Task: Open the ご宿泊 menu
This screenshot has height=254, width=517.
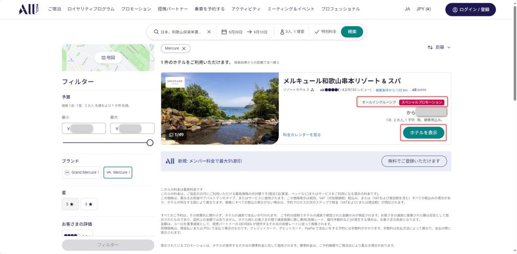Action: click(54, 9)
